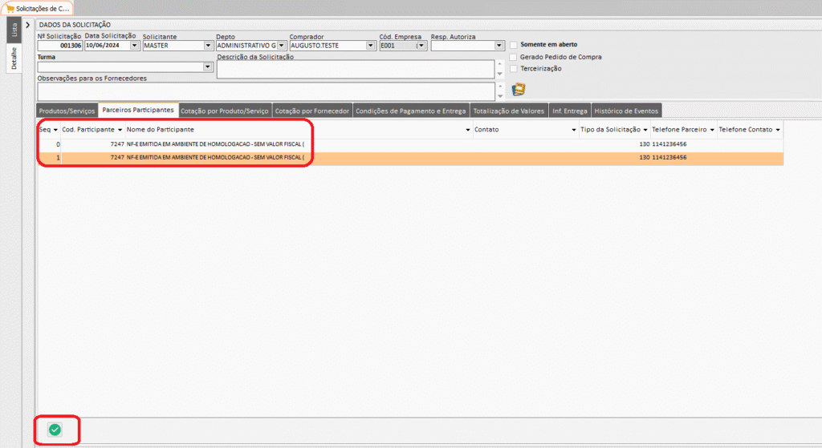
Task: Select the Parceiros Participantes tab
Action: pos(138,110)
